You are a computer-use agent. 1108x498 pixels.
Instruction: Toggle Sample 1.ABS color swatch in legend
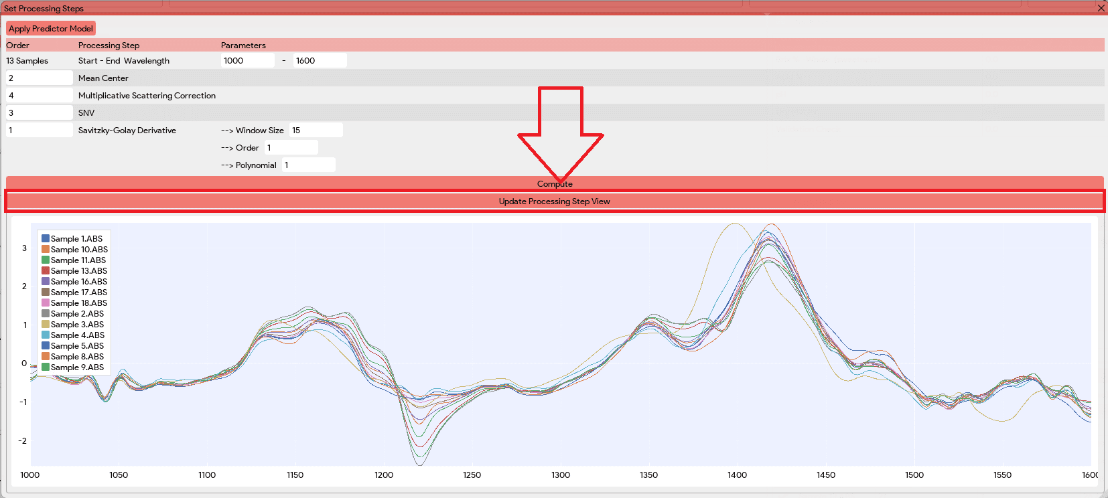pyautogui.click(x=46, y=238)
